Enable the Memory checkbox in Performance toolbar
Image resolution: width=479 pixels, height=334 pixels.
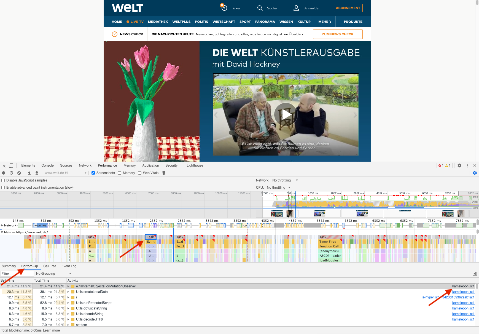[120, 173]
